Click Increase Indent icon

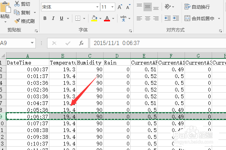(176, 18)
